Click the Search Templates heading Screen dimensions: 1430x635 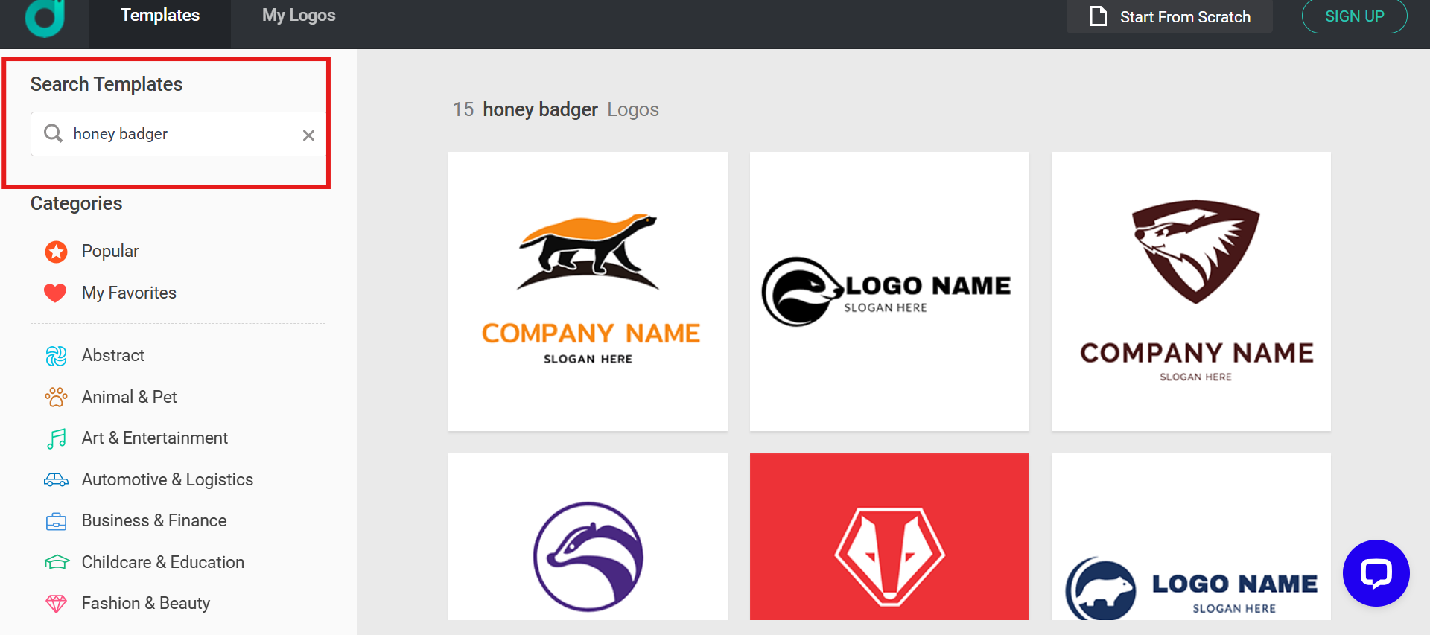pyautogui.click(x=107, y=85)
